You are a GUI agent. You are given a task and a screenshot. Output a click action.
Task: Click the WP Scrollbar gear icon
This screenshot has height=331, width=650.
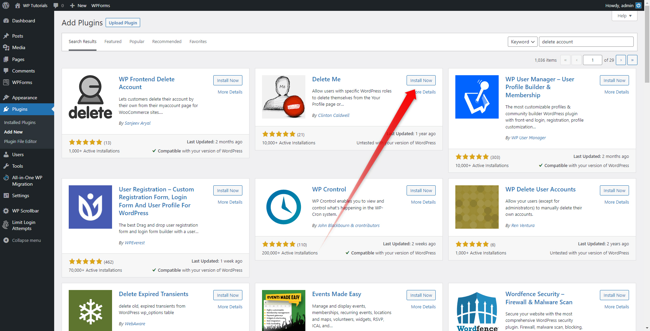tap(6, 211)
